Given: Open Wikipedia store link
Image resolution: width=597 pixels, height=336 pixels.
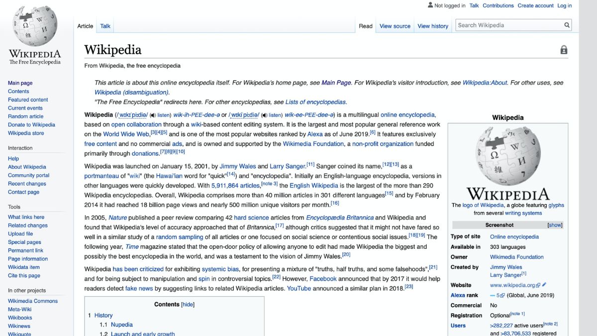Looking at the screenshot, I should [x=26, y=133].
